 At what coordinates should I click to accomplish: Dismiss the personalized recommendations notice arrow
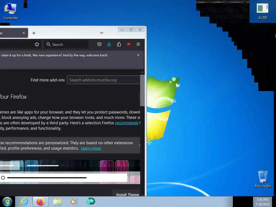click(139, 145)
